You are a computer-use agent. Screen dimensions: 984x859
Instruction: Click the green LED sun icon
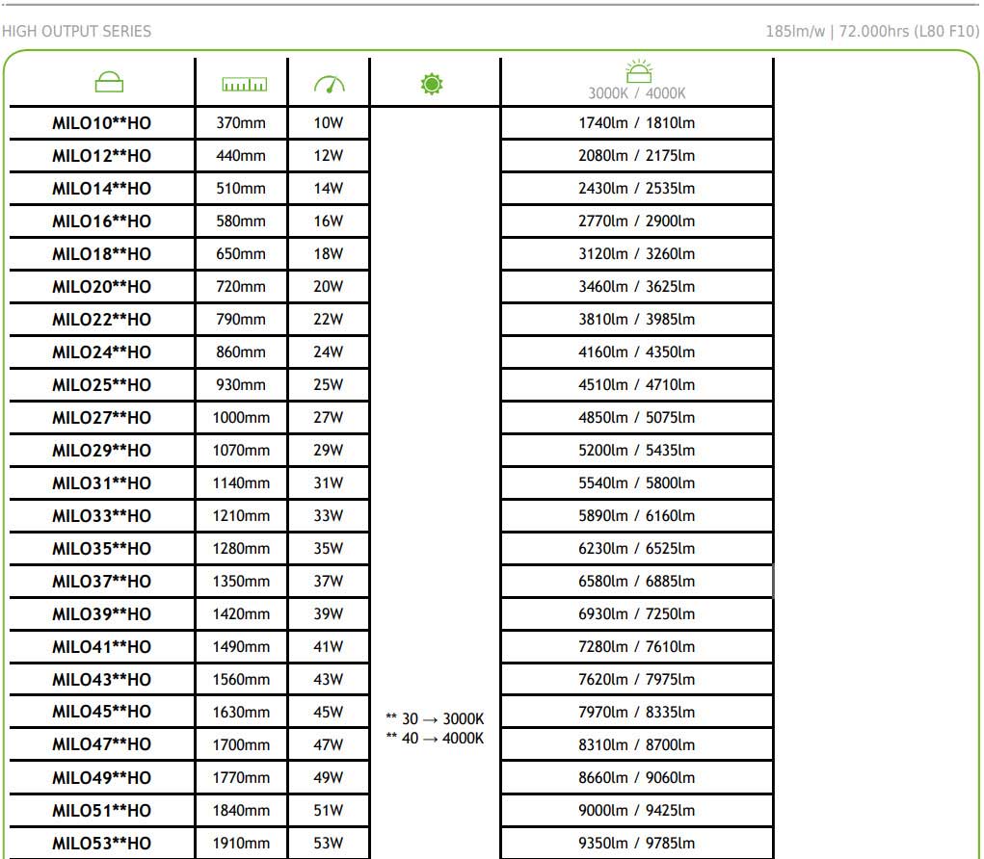(x=431, y=85)
